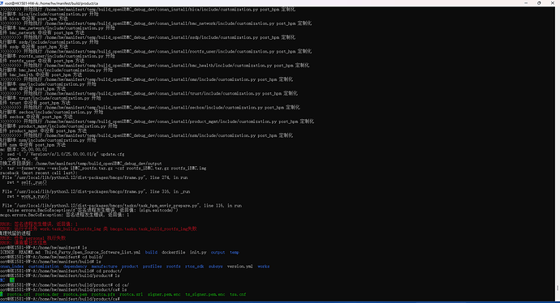Click the 'Traceback (most recent call last)' line

(x=39, y=173)
